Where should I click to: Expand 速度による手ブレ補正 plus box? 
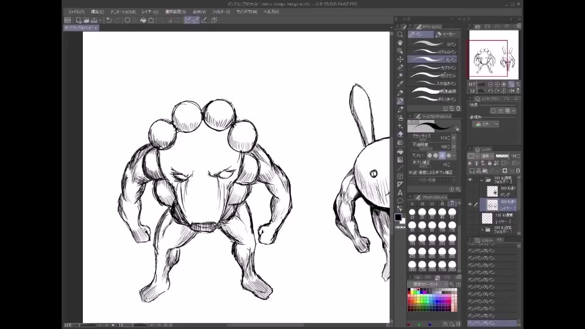pyautogui.click(x=410, y=172)
